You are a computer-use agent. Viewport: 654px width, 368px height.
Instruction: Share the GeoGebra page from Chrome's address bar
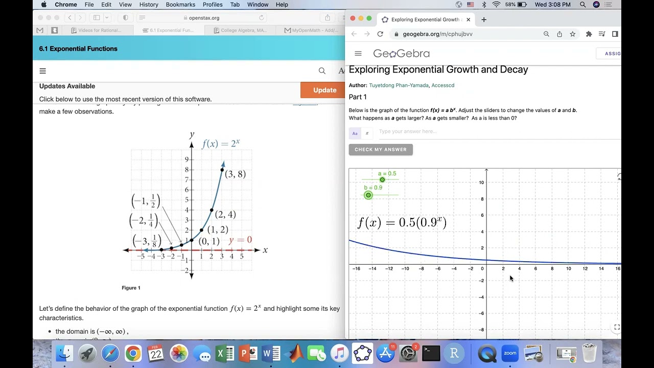coord(559,34)
